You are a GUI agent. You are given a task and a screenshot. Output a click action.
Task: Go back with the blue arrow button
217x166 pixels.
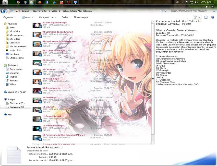[3, 11]
